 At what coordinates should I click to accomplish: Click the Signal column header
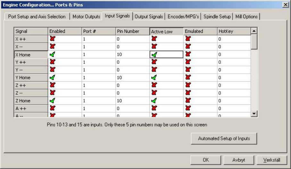coord(31,31)
